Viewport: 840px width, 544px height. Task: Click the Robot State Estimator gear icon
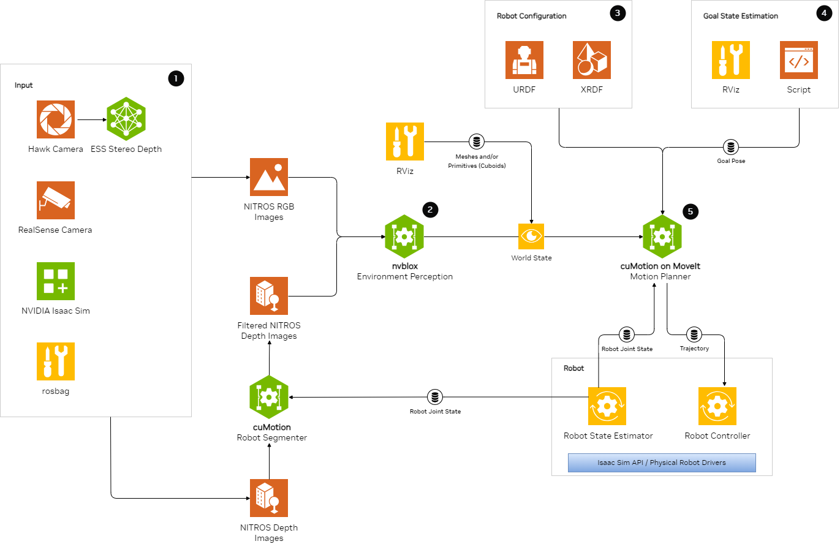tap(607, 406)
